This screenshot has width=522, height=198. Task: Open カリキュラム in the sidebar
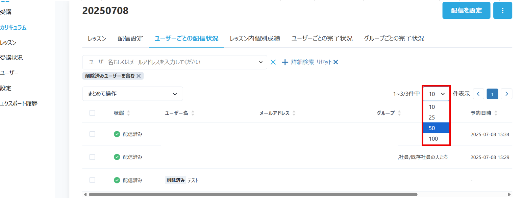pyautogui.click(x=13, y=28)
